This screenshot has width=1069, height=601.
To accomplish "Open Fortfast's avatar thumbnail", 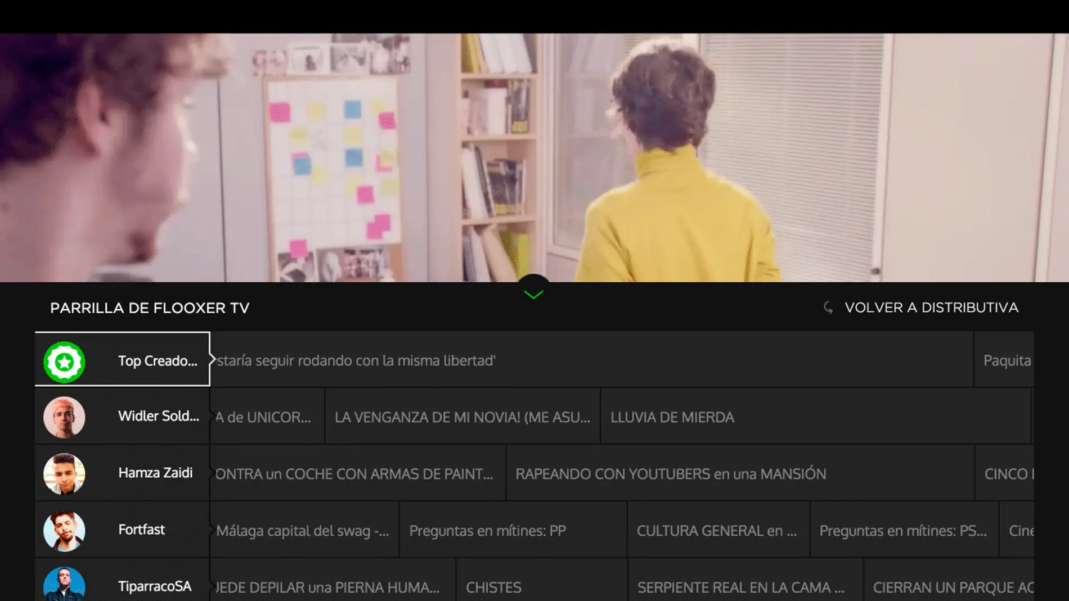I will pos(64,531).
